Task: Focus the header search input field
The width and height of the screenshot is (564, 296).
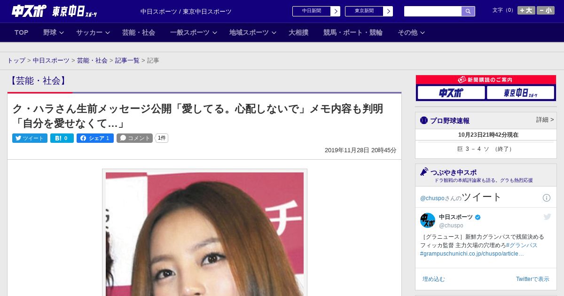Action: tap(433, 11)
